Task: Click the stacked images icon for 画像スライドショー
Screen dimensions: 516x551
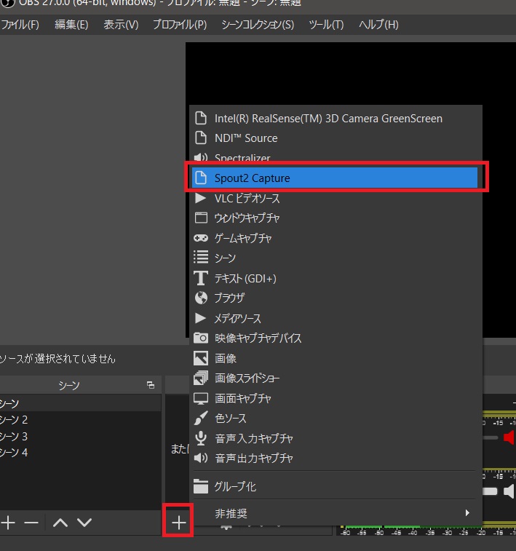Action: coord(201,378)
